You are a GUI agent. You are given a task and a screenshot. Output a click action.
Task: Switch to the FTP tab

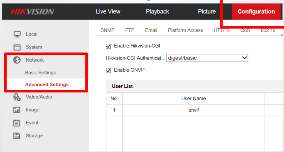click(x=130, y=30)
